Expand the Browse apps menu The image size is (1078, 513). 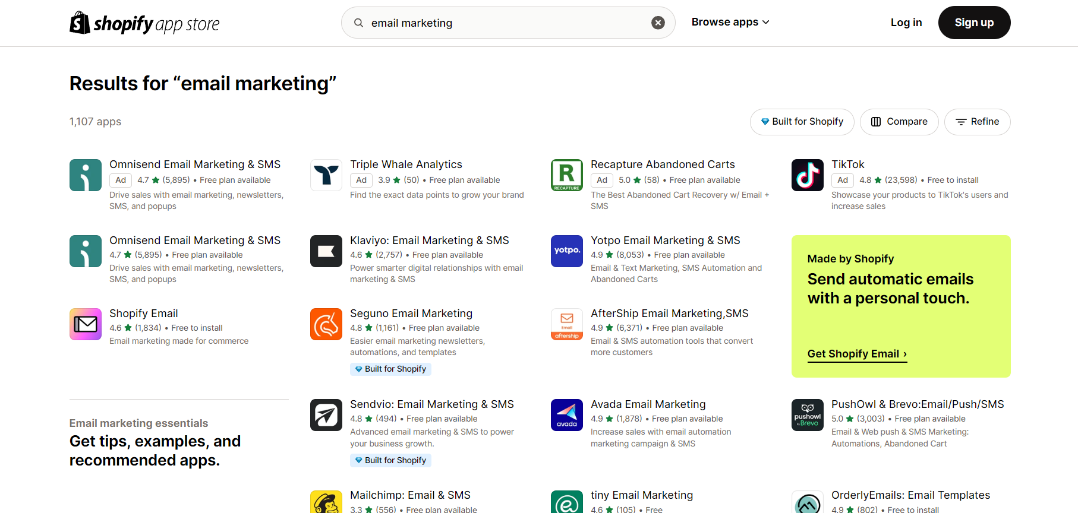pyautogui.click(x=730, y=22)
